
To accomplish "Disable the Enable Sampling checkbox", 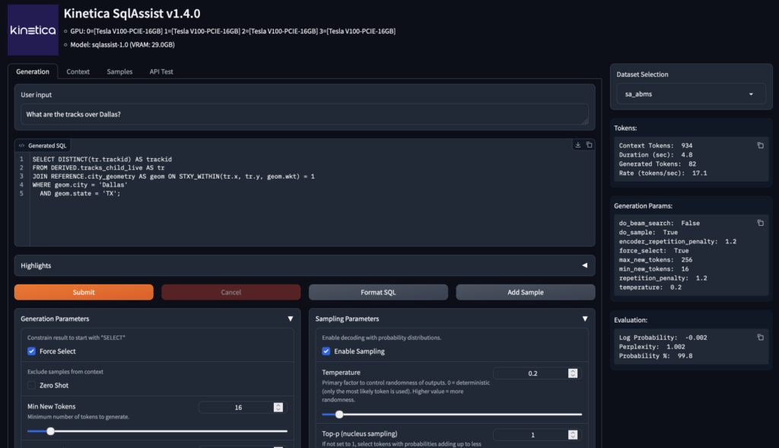I will click(x=326, y=351).
